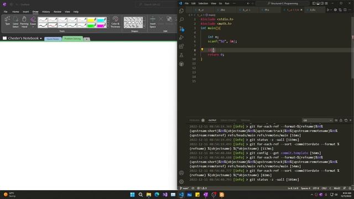Choose the magenta highlighter pen
354x199 pixels.
click(x=101, y=25)
